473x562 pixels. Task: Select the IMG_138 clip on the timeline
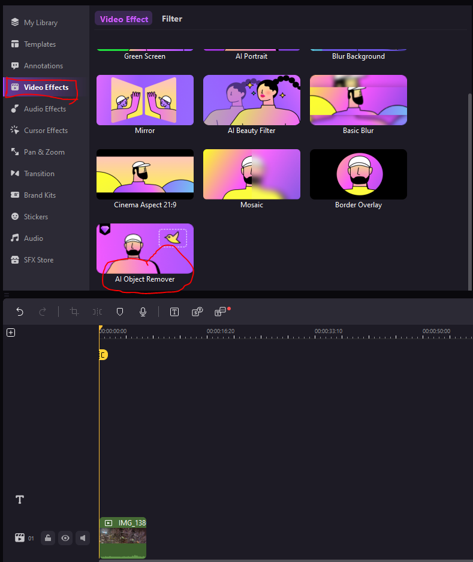pyautogui.click(x=123, y=538)
